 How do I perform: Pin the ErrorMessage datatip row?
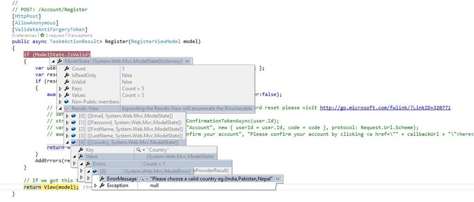pyautogui.click(x=278, y=179)
